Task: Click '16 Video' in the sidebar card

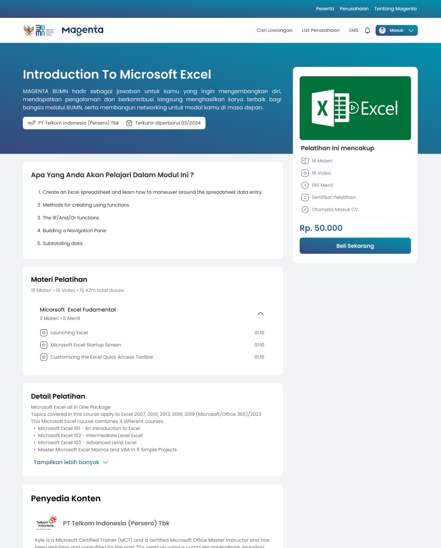Action: point(321,173)
